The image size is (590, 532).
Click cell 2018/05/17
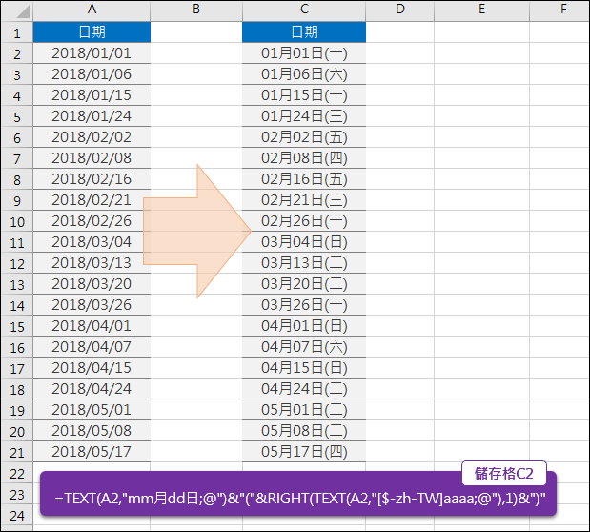coord(92,451)
